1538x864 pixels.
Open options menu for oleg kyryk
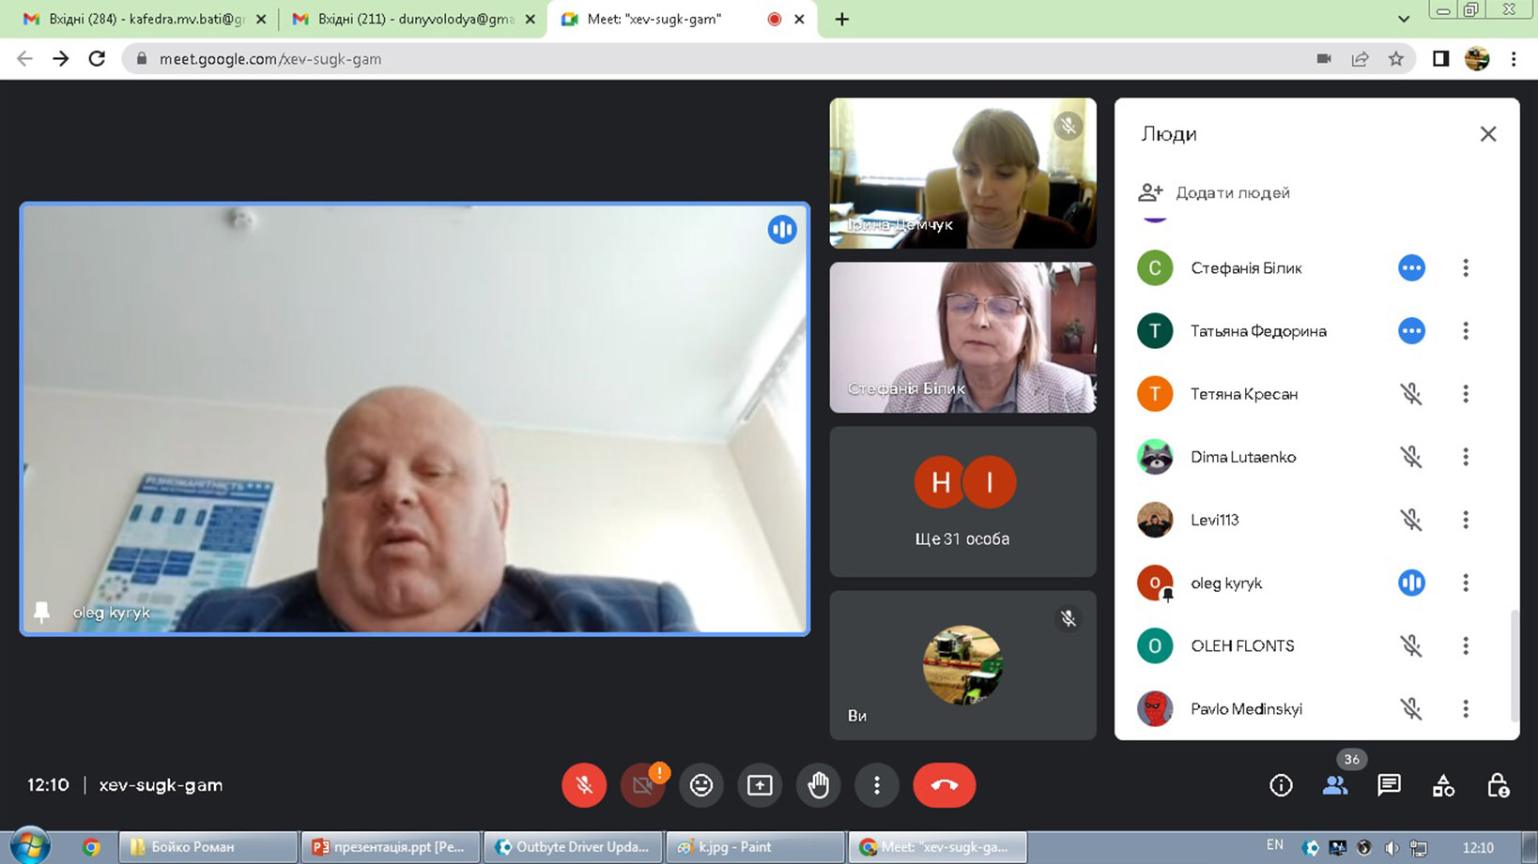tap(1466, 583)
